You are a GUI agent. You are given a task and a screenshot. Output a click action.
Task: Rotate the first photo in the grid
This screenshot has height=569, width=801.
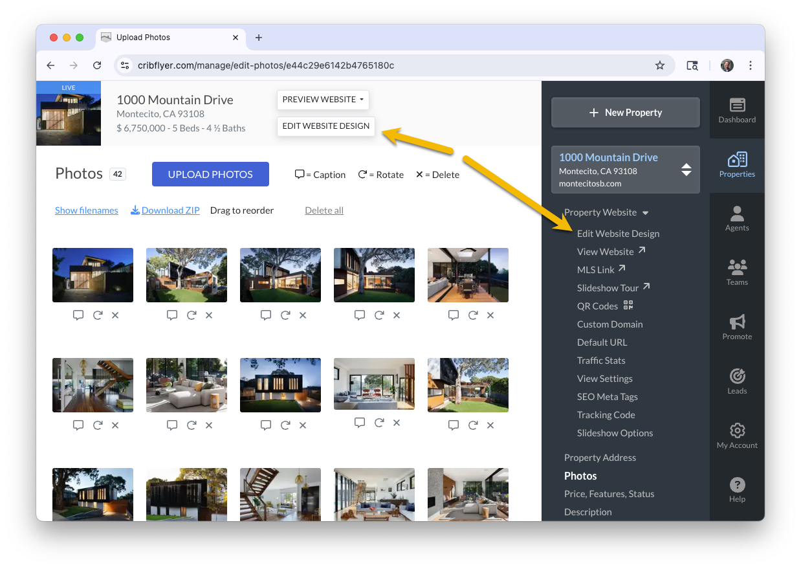(98, 315)
